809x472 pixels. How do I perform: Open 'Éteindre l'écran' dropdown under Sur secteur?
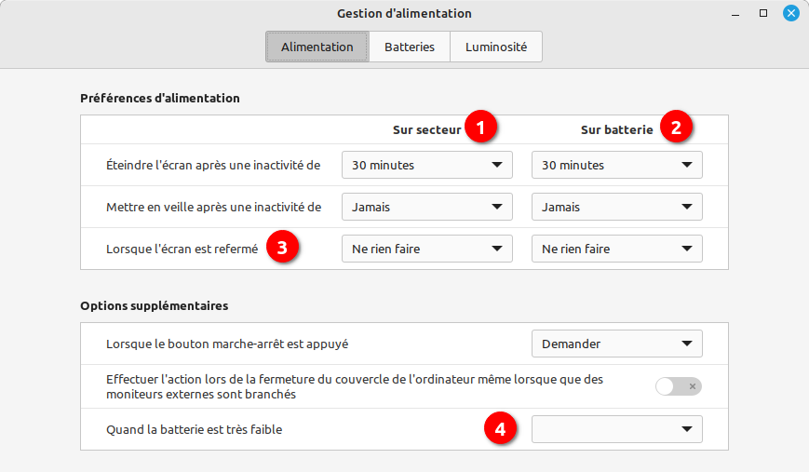coord(426,165)
